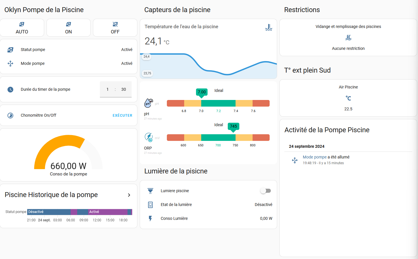Click the switch icon for Etat de la lumière
The height and width of the screenshot is (259, 418).
coord(150,205)
